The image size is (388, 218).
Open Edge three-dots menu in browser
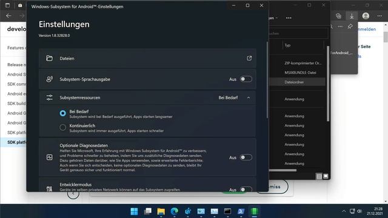(380, 16)
